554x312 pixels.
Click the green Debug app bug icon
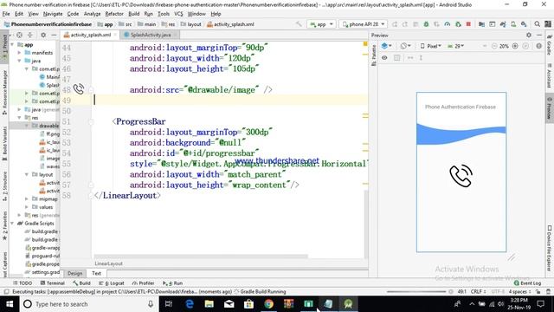(x=426, y=24)
